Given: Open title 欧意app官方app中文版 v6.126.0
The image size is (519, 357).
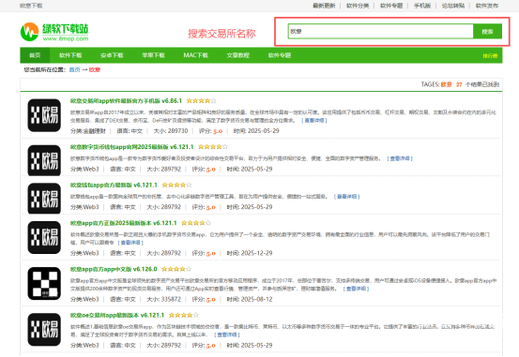Looking at the screenshot, I should click(x=114, y=269).
